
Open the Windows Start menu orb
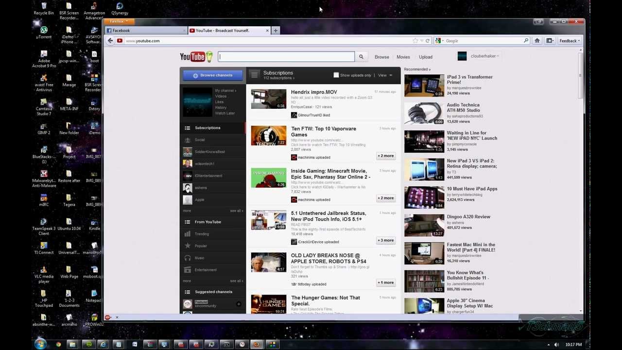pos(40,345)
